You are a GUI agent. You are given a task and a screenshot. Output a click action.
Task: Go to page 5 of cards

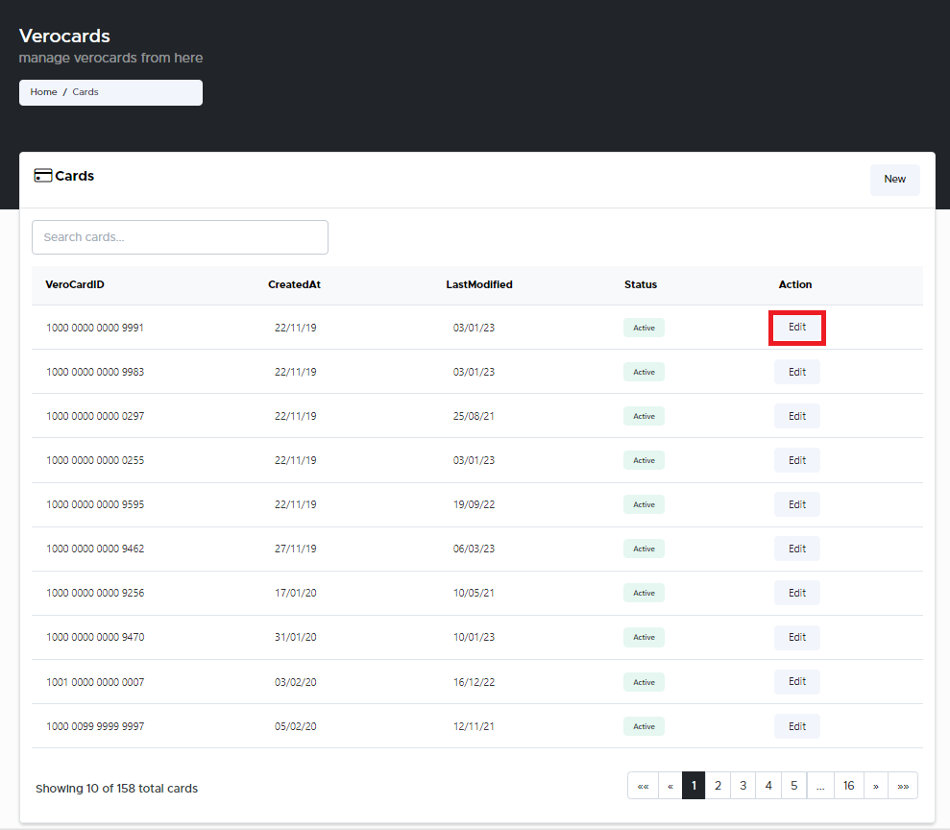793,786
